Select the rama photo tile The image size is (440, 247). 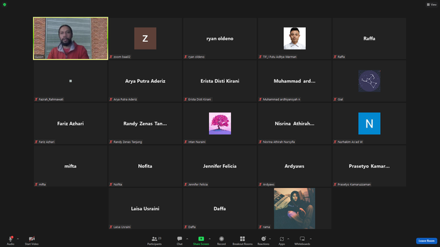294,209
